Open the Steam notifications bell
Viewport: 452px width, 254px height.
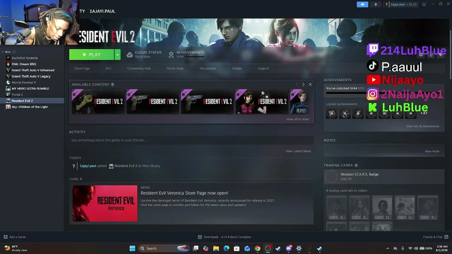(x=375, y=4)
